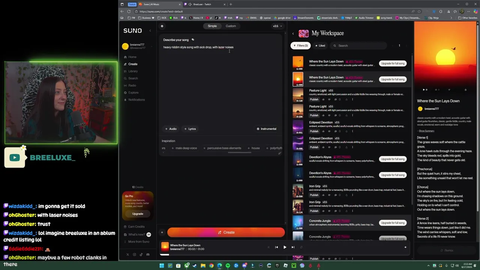Open File Explorer from the taskbar
Screen dimensions: 480x270
203,266
